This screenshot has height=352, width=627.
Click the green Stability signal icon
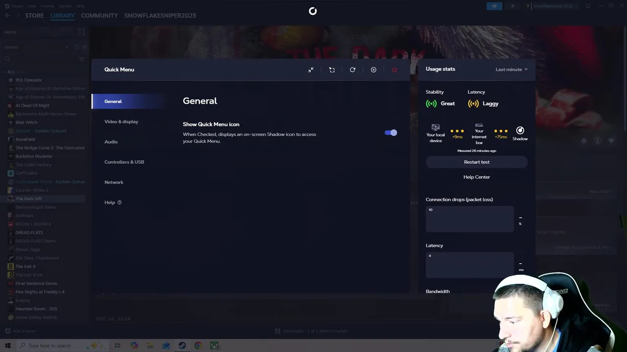(431, 104)
